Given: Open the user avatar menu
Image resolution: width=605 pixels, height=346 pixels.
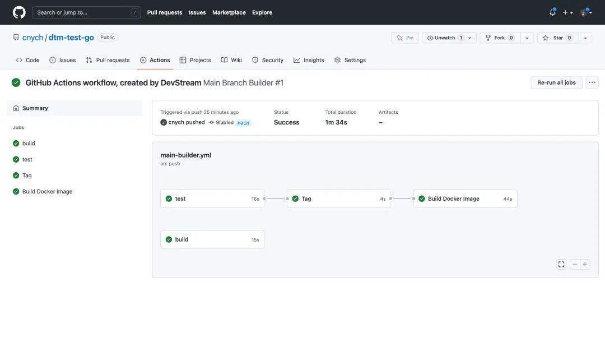Looking at the screenshot, I should point(586,12).
